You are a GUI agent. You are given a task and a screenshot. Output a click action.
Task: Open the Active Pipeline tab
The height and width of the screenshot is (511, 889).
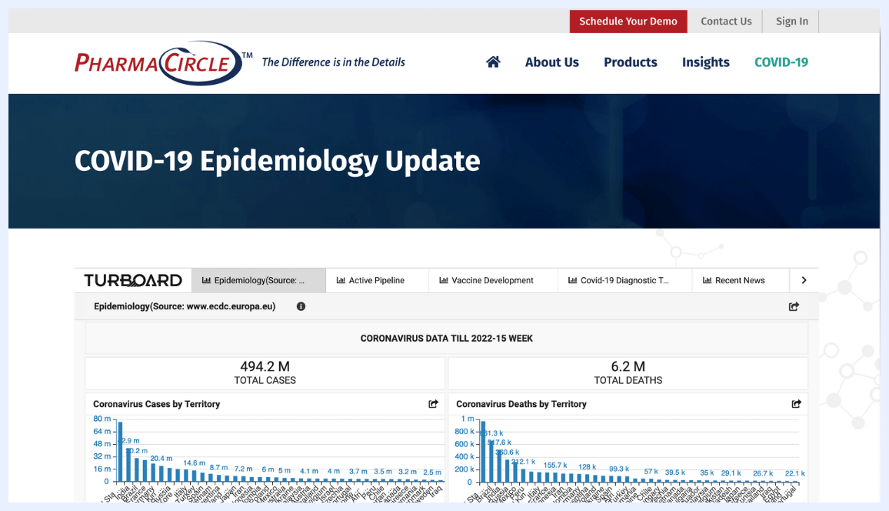(x=377, y=280)
